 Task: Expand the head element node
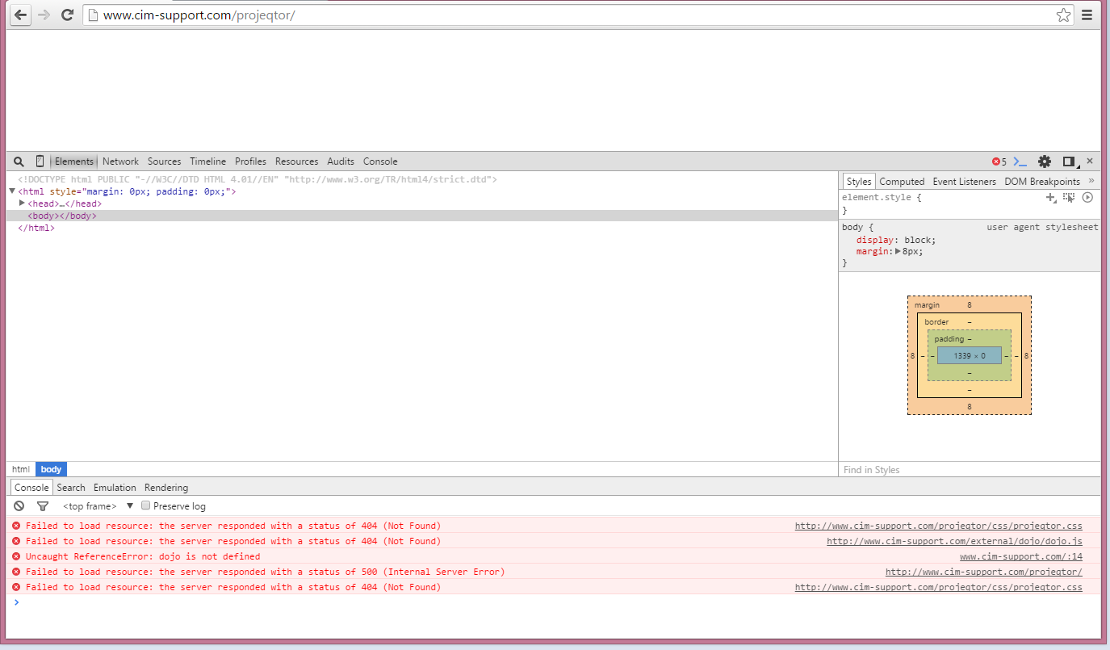(23, 203)
